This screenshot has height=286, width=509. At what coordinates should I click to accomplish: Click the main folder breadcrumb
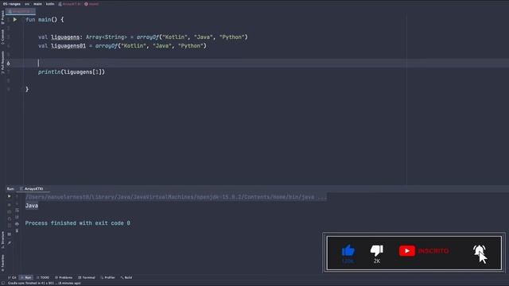coord(37,4)
